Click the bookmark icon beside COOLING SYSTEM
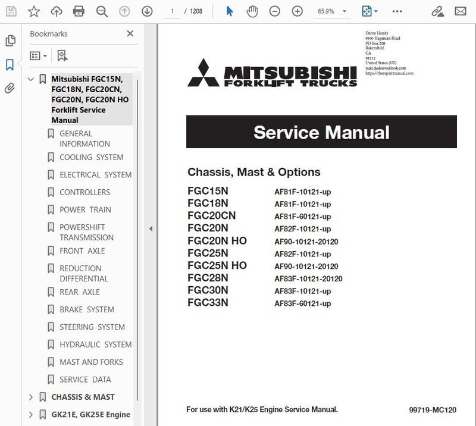This screenshot has width=476, height=426. click(51, 157)
